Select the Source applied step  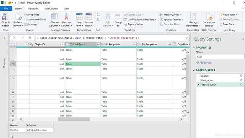(220, 76)
